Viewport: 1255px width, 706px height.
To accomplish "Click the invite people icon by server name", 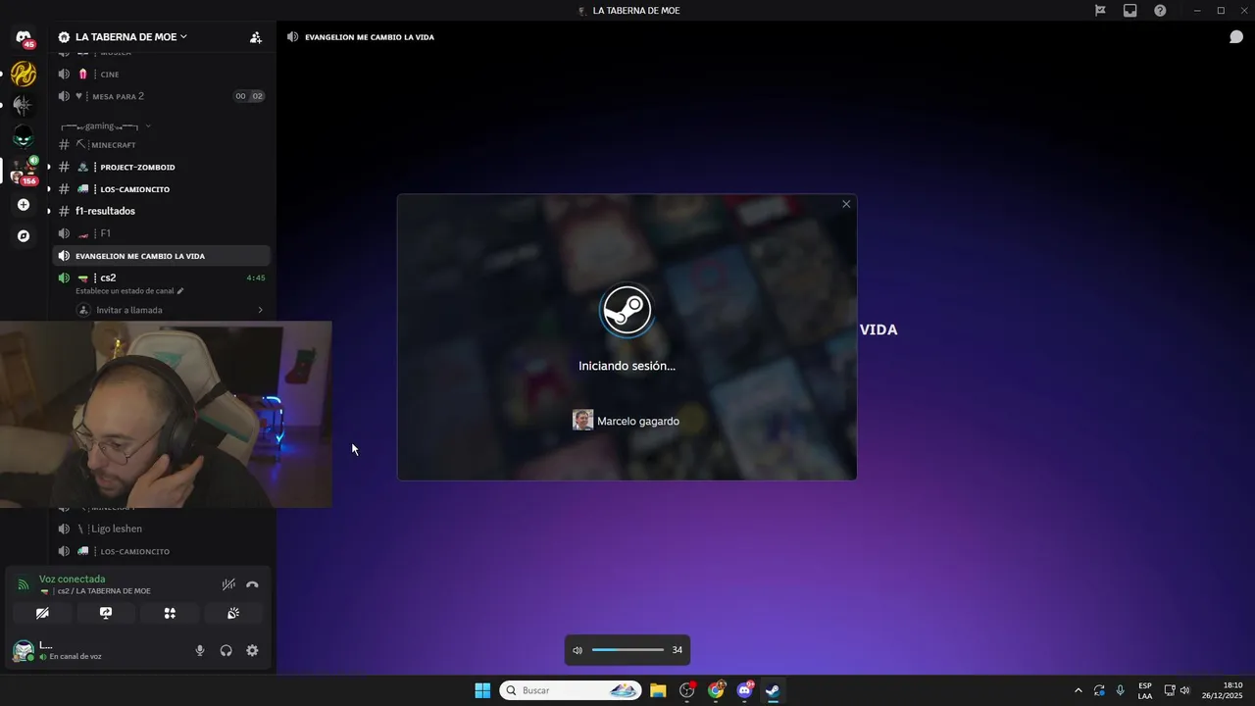I will pos(256,37).
